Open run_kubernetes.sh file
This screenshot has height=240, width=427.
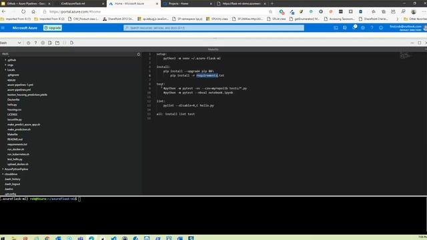18,154
